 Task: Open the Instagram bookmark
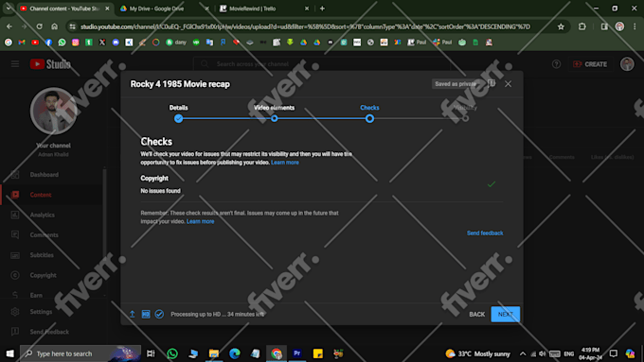75,43
